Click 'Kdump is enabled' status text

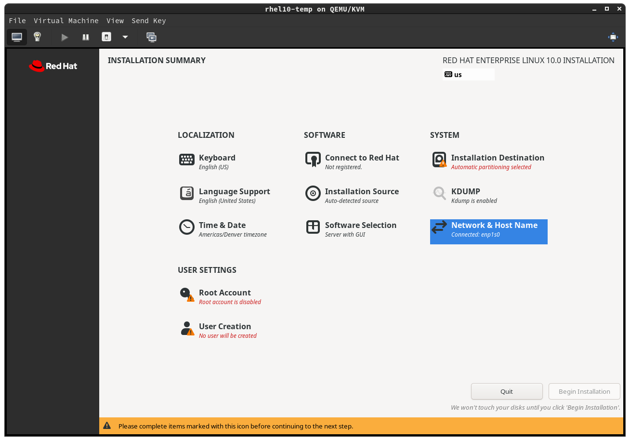tap(474, 201)
